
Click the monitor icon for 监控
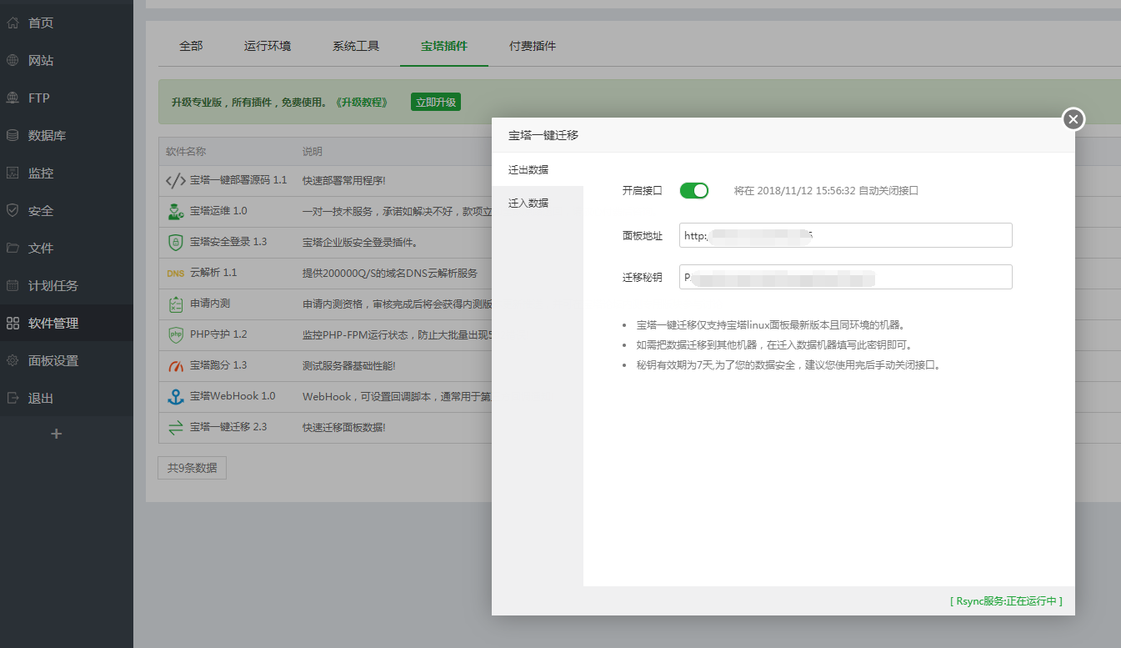pos(13,173)
